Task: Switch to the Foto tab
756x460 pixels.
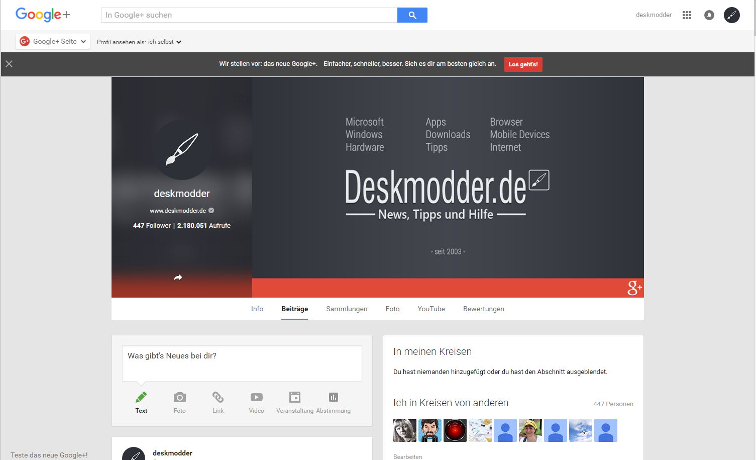Action: 393,309
